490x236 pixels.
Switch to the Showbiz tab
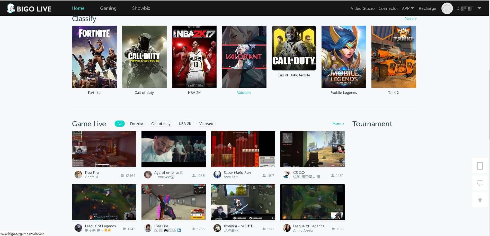pos(141,8)
